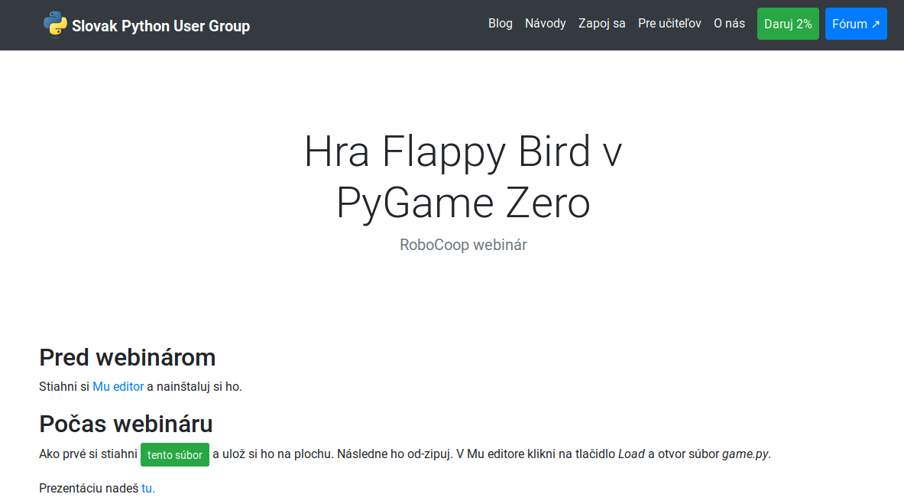Go to Zapoj sa page
This screenshot has height=504, width=904.
coord(602,24)
